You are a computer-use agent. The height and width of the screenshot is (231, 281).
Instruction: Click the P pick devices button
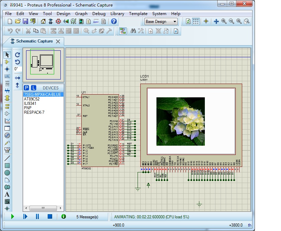click(27, 88)
